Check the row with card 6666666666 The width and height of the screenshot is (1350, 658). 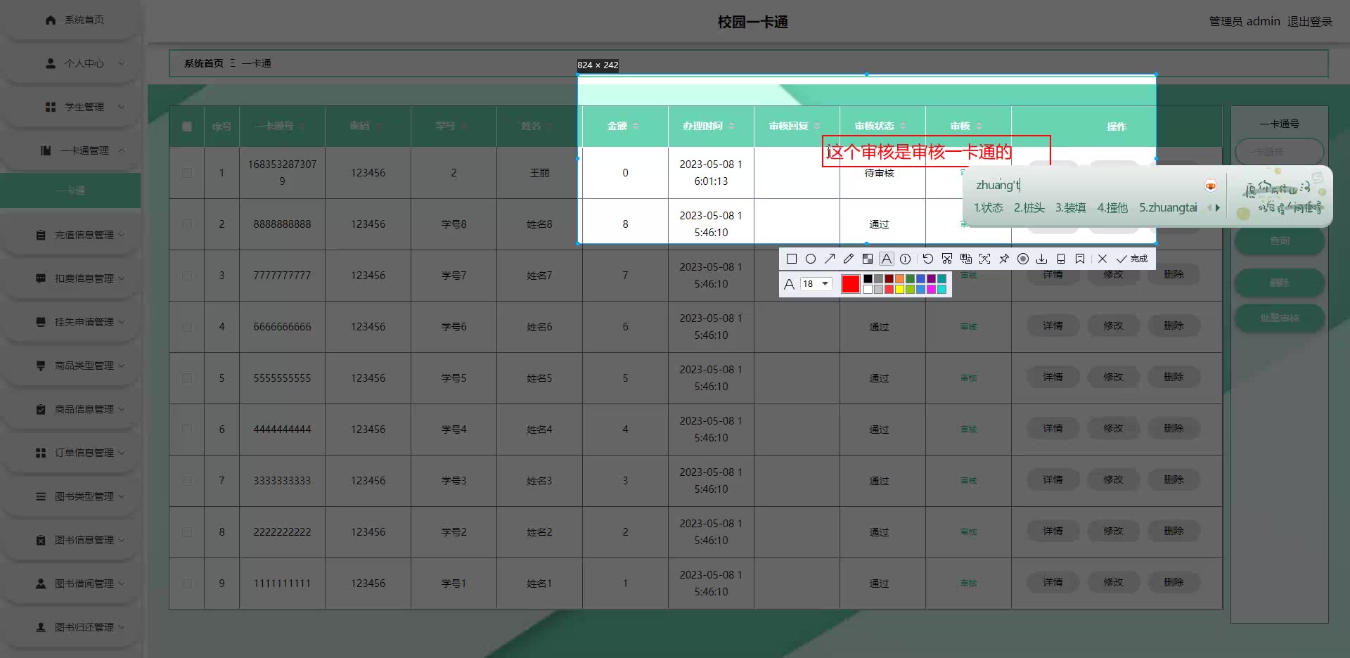pyautogui.click(x=187, y=326)
